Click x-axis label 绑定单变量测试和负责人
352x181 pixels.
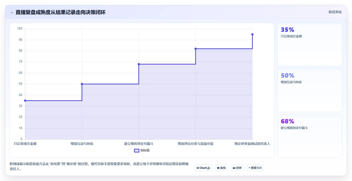252,144
